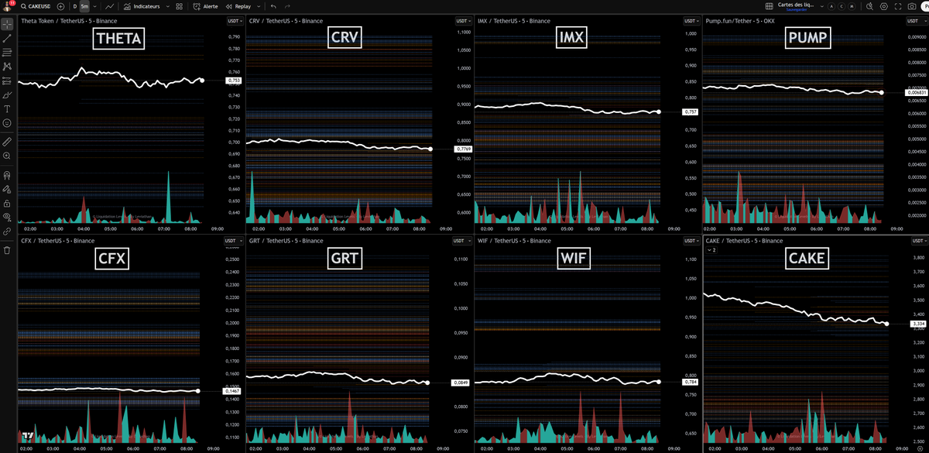Open USDT currency dropdown on THETA chart

(233, 21)
